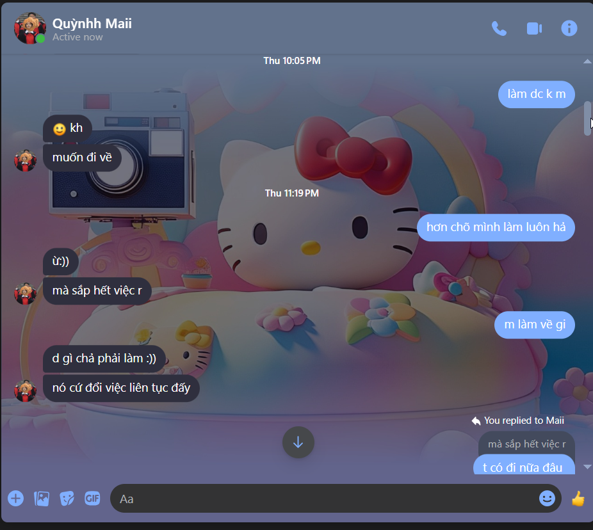593x530 pixels.
Task: Select the message "kh" with smiley
Action: click(68, 129)
